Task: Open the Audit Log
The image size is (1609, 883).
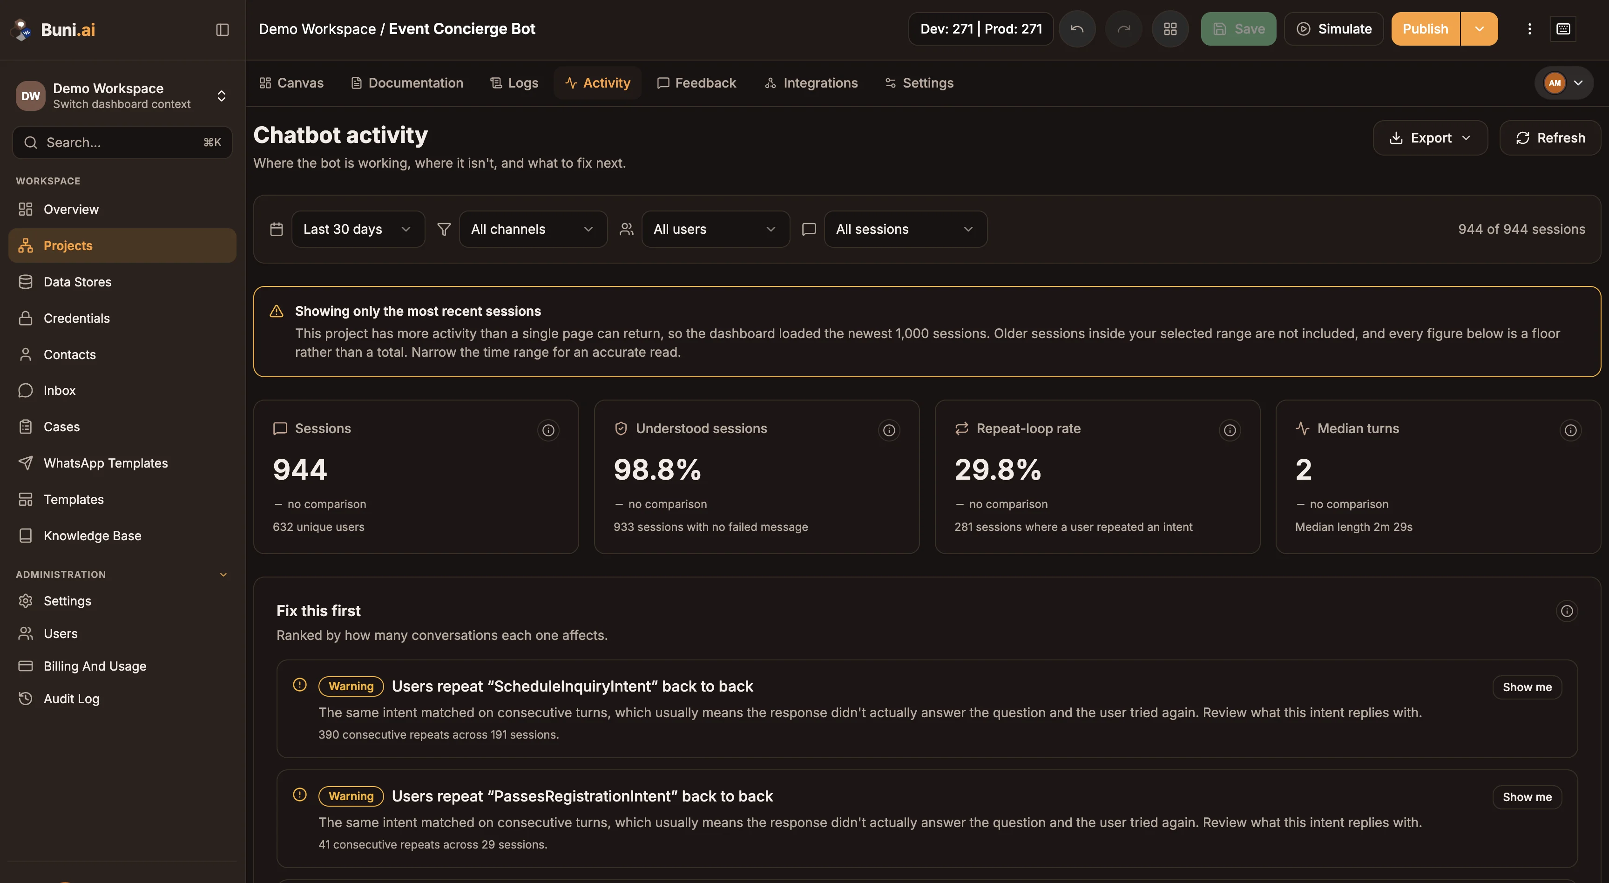Action: click(122, 699)
